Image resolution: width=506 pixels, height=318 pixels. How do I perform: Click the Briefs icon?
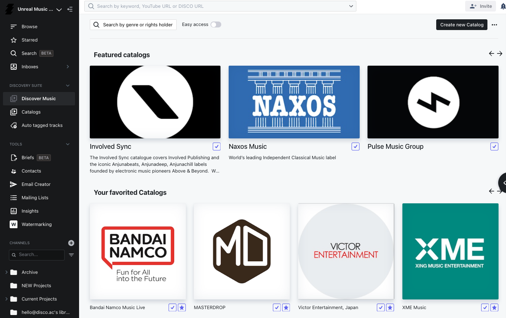[14, 158]
